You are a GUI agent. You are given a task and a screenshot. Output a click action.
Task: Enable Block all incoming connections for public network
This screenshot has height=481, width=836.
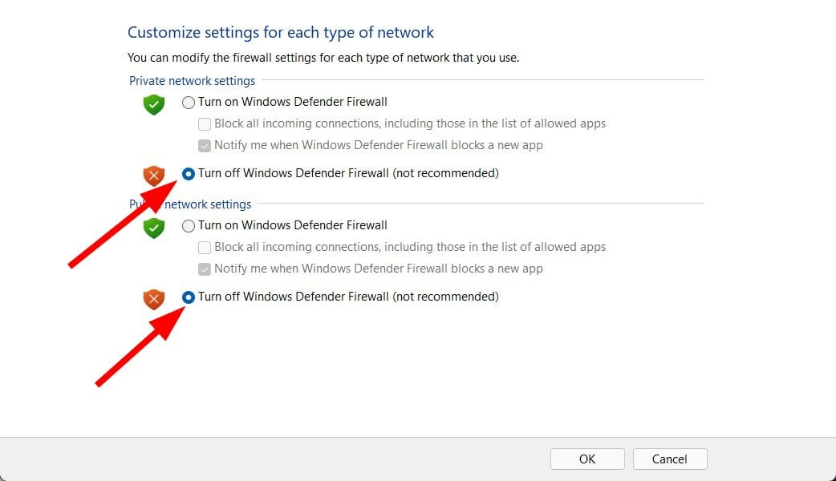pos(205,247)
